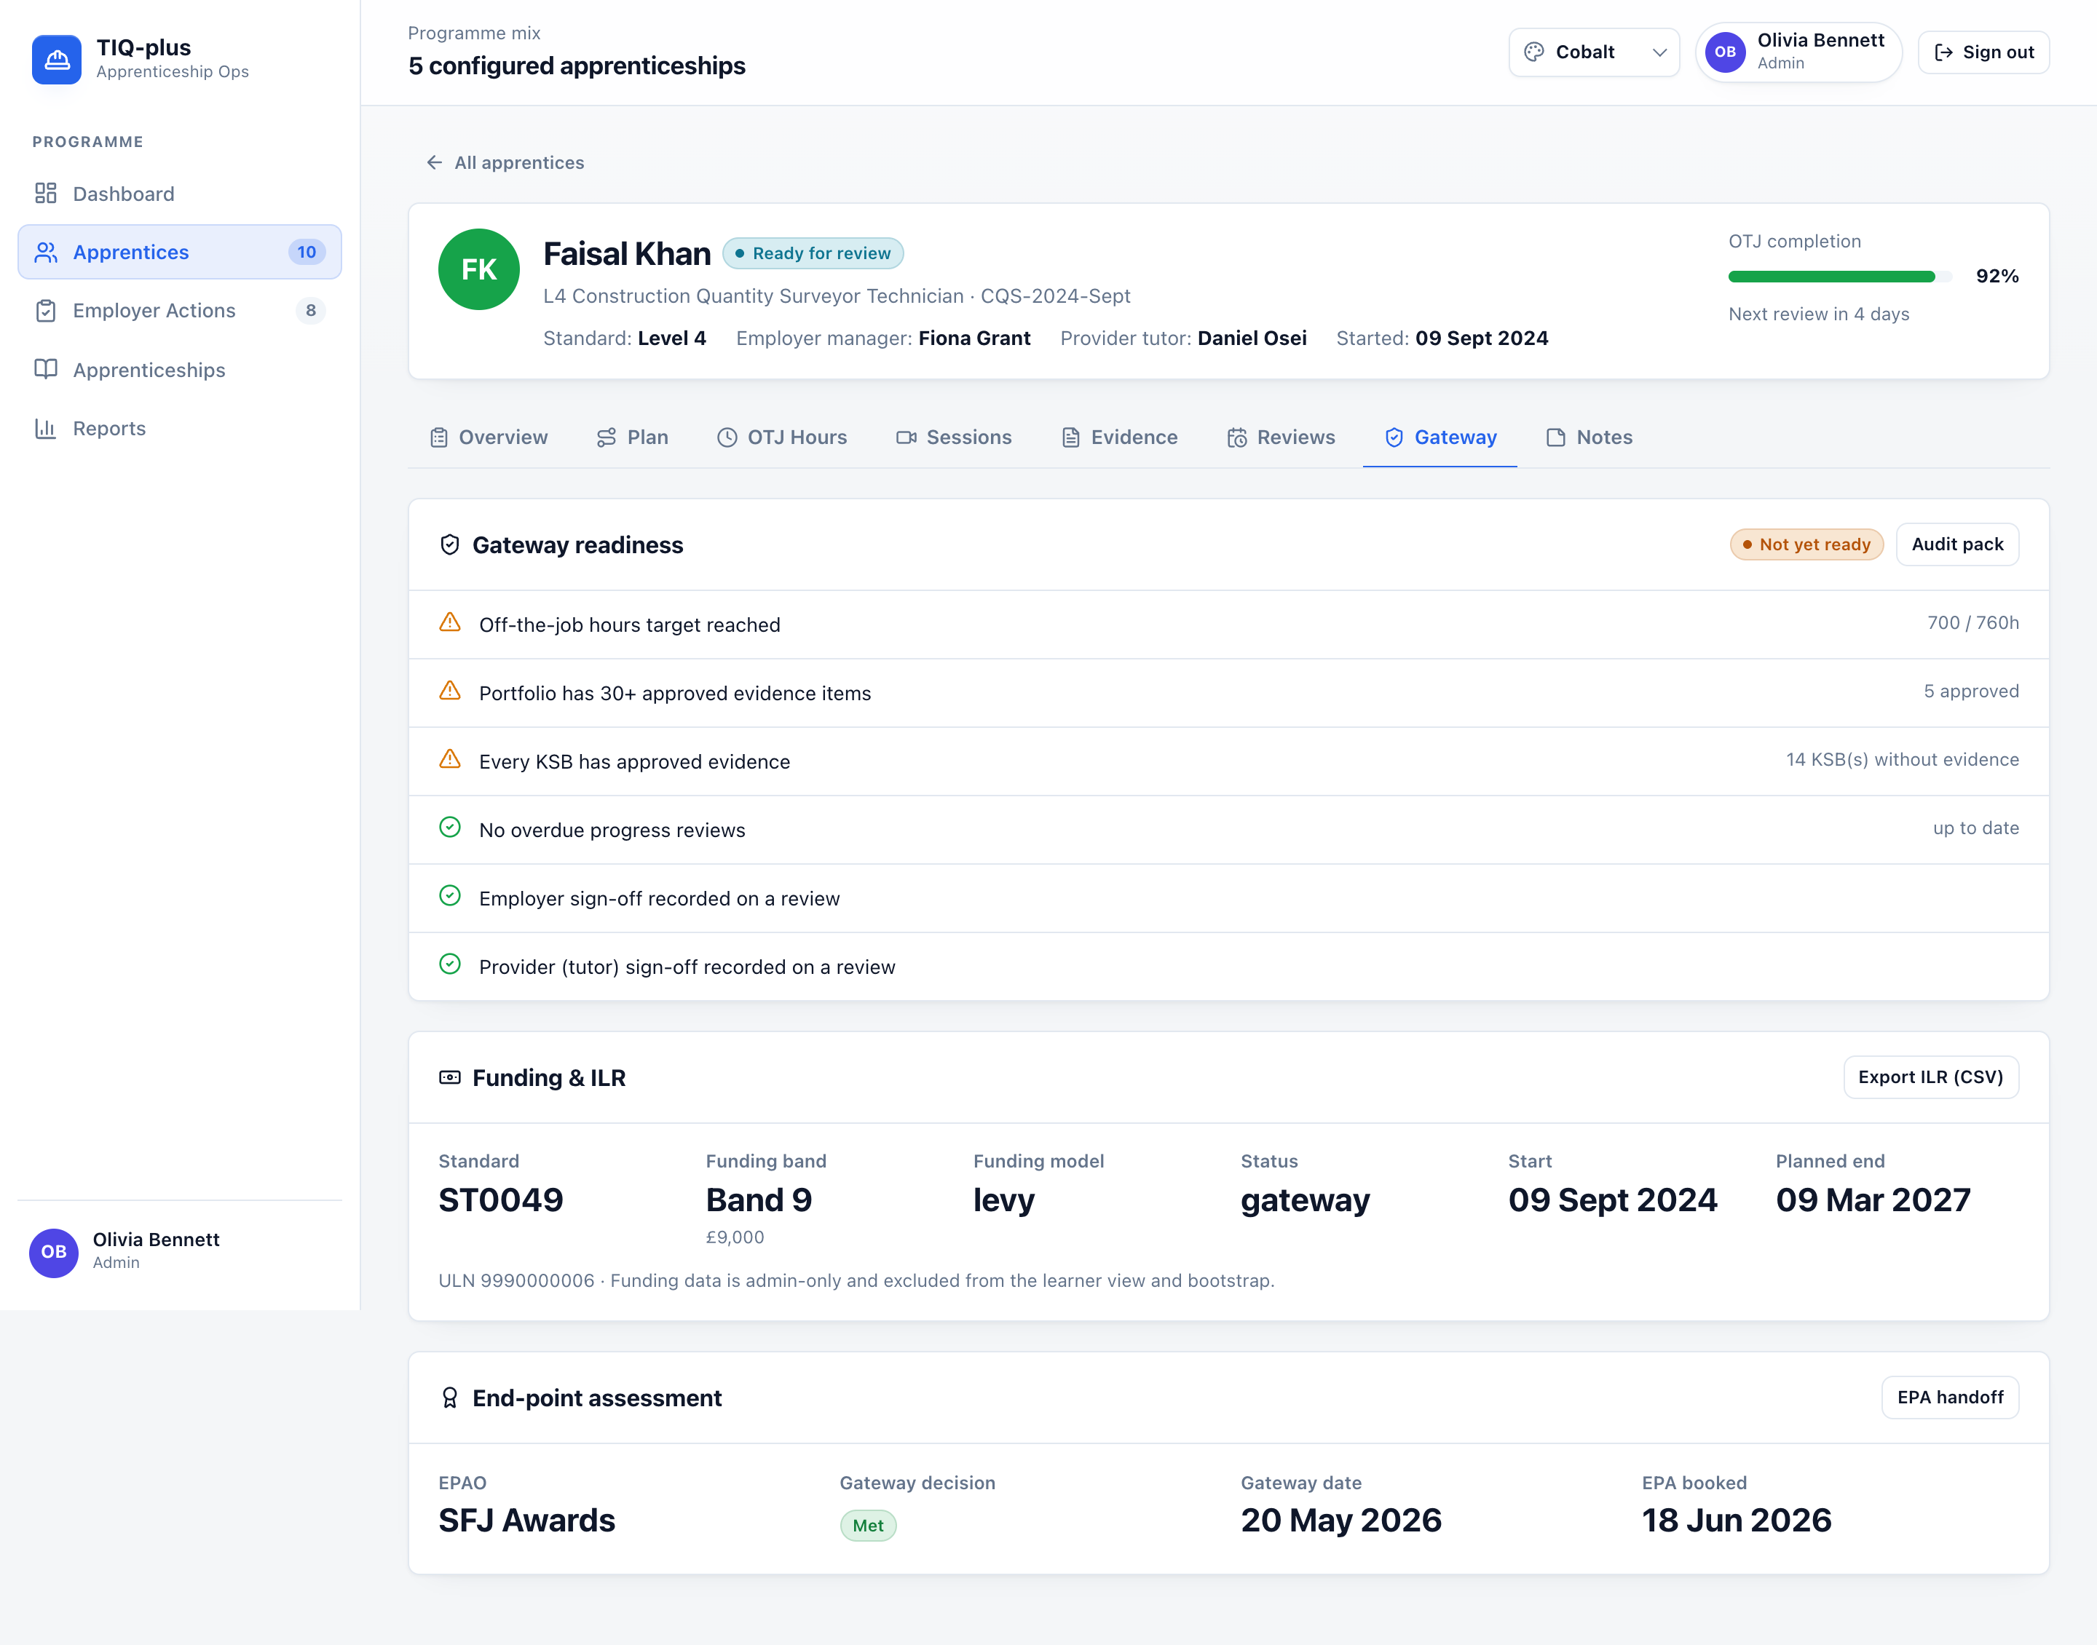Click check icon for No overdue progress reviews
The width and height of the screenshot is (2097, 1645).
click(450, 828)
